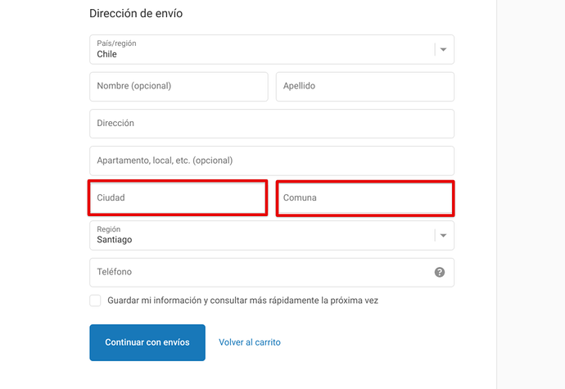Select the Comuna input field
This screenshot has height=389, width=565.
coord(364,198)
